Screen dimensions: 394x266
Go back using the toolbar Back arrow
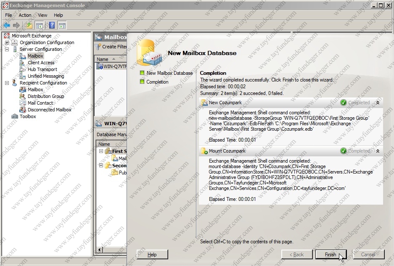pos(7,25)
